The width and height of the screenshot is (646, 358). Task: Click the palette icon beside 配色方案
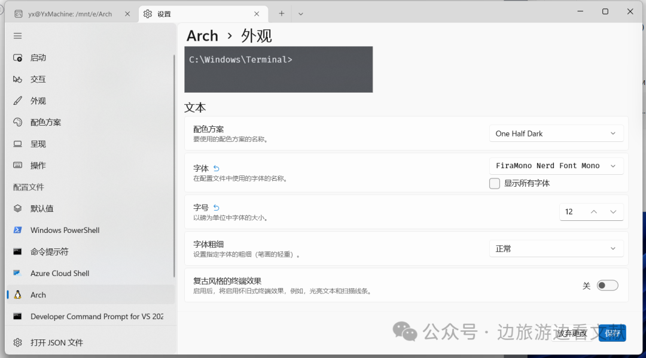tap(18, 123)
